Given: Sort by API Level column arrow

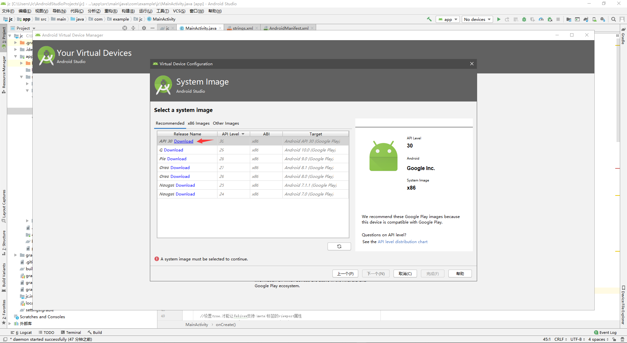Looking at the screenshot, I should click(x=243, y=134).
